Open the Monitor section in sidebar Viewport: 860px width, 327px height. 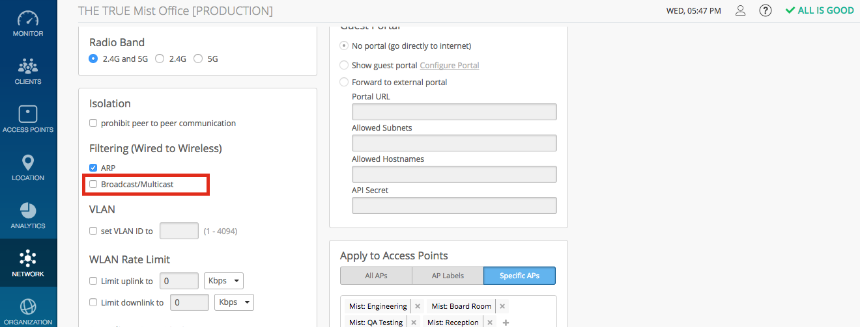click(28, 23)
